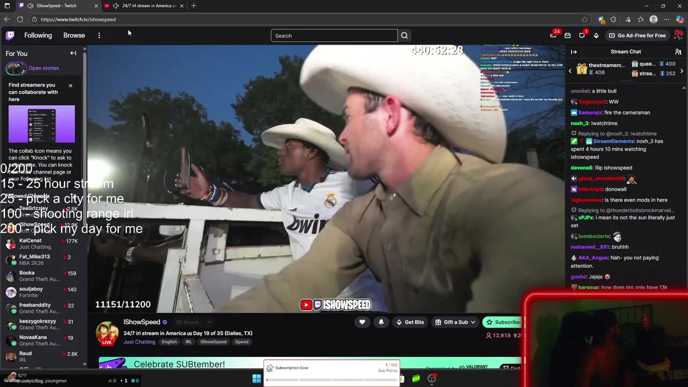Open the Just Chatting category link
This screenshot has height=387, width=688.
[x=139, y=342]
